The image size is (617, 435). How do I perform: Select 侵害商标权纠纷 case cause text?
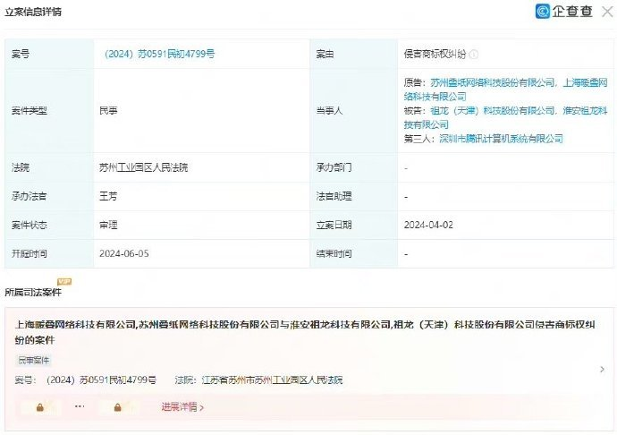pos(435,55)
